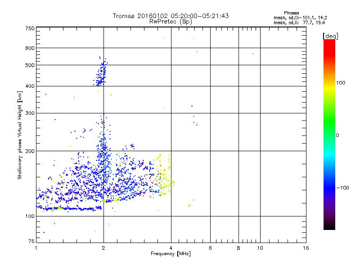This screenshot has width=360, height=270.
Task: Click the '-100' colorbar tick label
Action: pyautogui.click(x=342, y=188)
